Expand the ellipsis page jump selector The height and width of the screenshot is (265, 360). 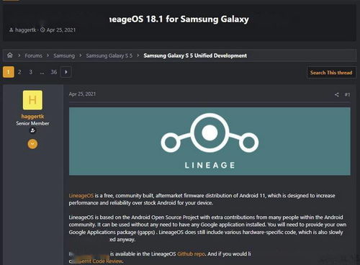42,73
